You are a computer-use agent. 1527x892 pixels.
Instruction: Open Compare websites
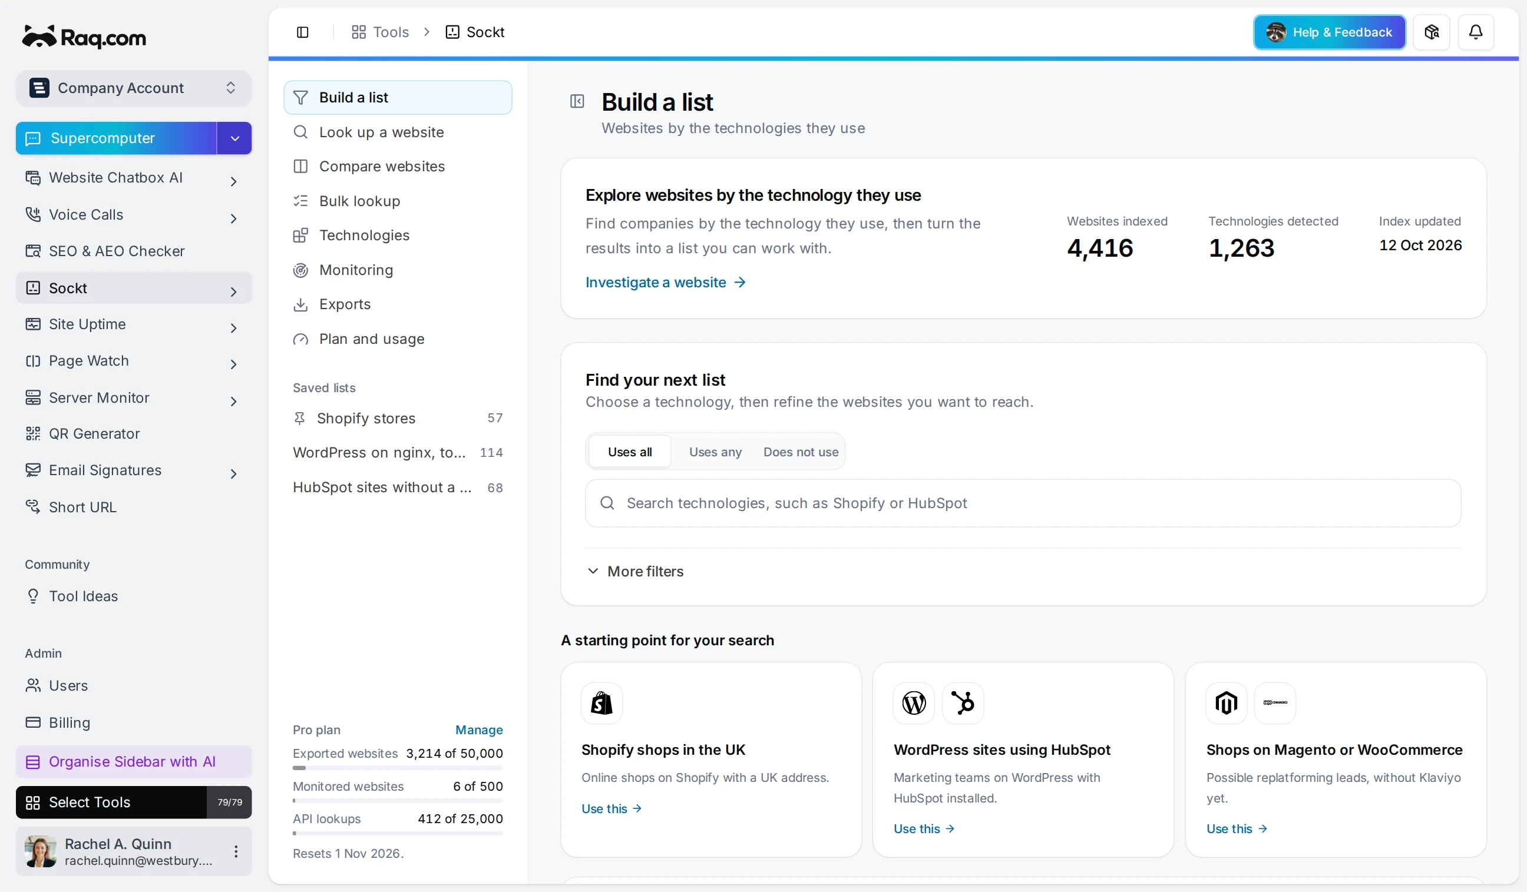coord(398,166)
